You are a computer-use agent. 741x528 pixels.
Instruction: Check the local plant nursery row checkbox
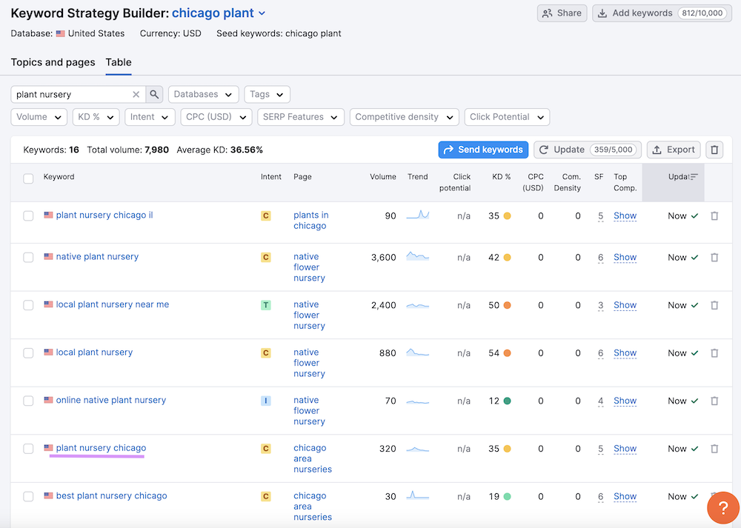tap(28, 353)
